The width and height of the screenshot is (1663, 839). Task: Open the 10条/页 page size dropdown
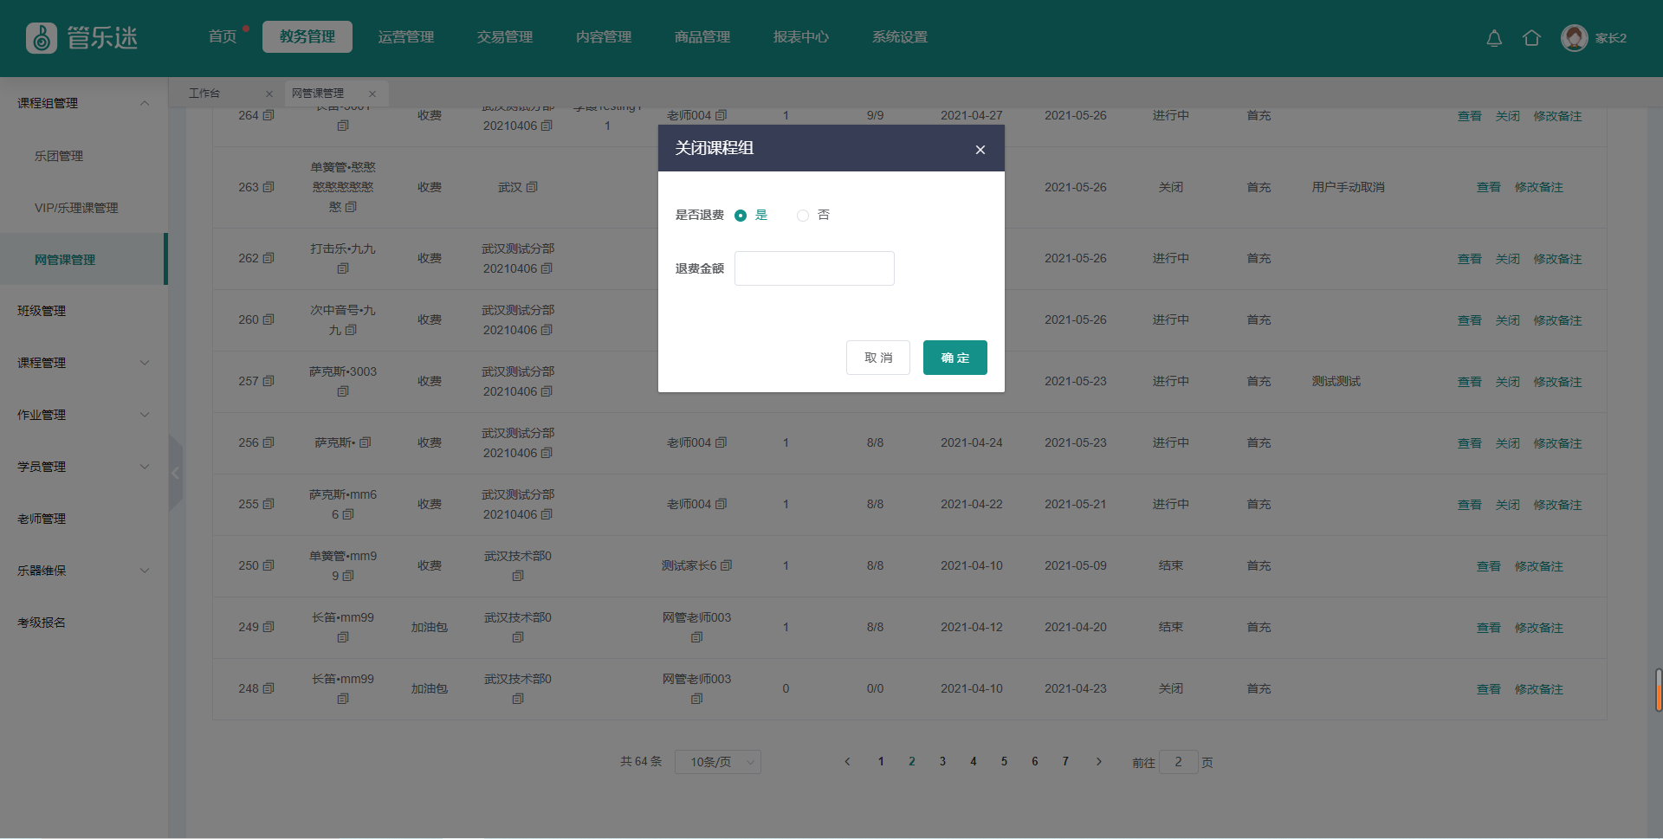pos(717,762)
